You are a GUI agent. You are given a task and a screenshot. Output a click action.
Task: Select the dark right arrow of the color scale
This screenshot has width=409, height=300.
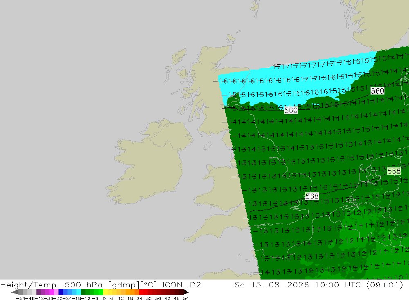[x=186, y=292]
